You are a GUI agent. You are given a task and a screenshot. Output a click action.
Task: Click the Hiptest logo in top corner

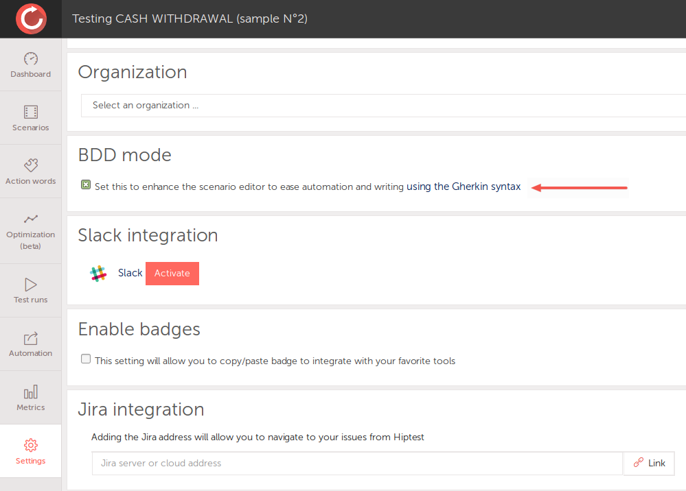click(31, 19)
